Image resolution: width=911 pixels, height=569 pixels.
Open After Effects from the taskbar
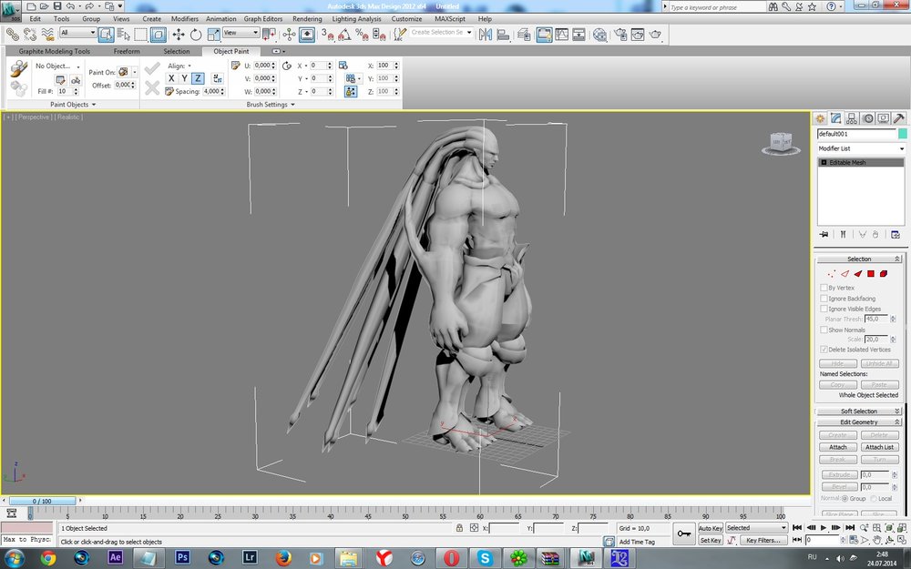(x=116, y=557)
